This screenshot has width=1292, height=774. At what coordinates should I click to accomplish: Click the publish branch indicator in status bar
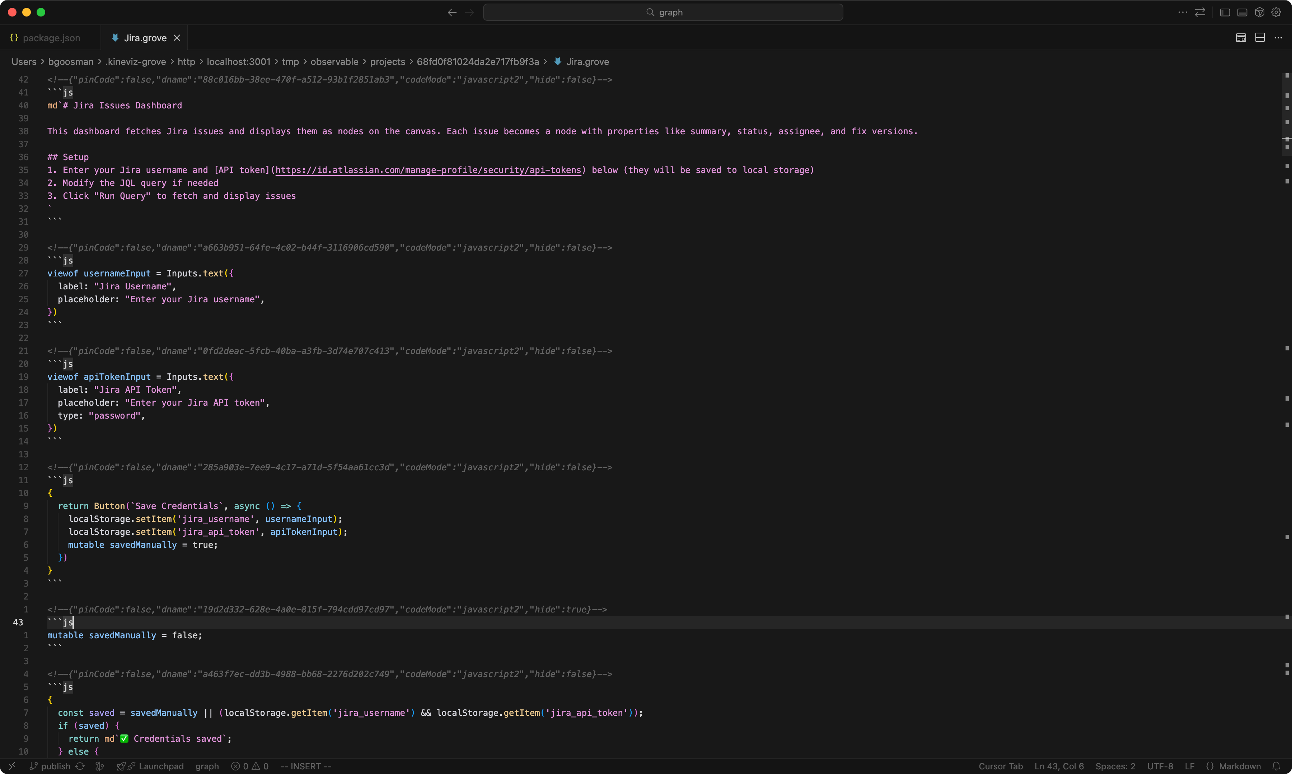click(x=50, y=766)
